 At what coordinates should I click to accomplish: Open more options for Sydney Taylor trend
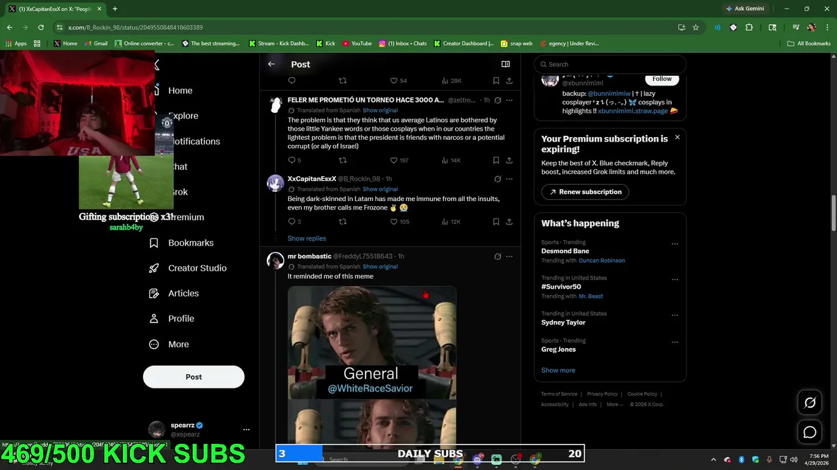(x=675, y=315)
